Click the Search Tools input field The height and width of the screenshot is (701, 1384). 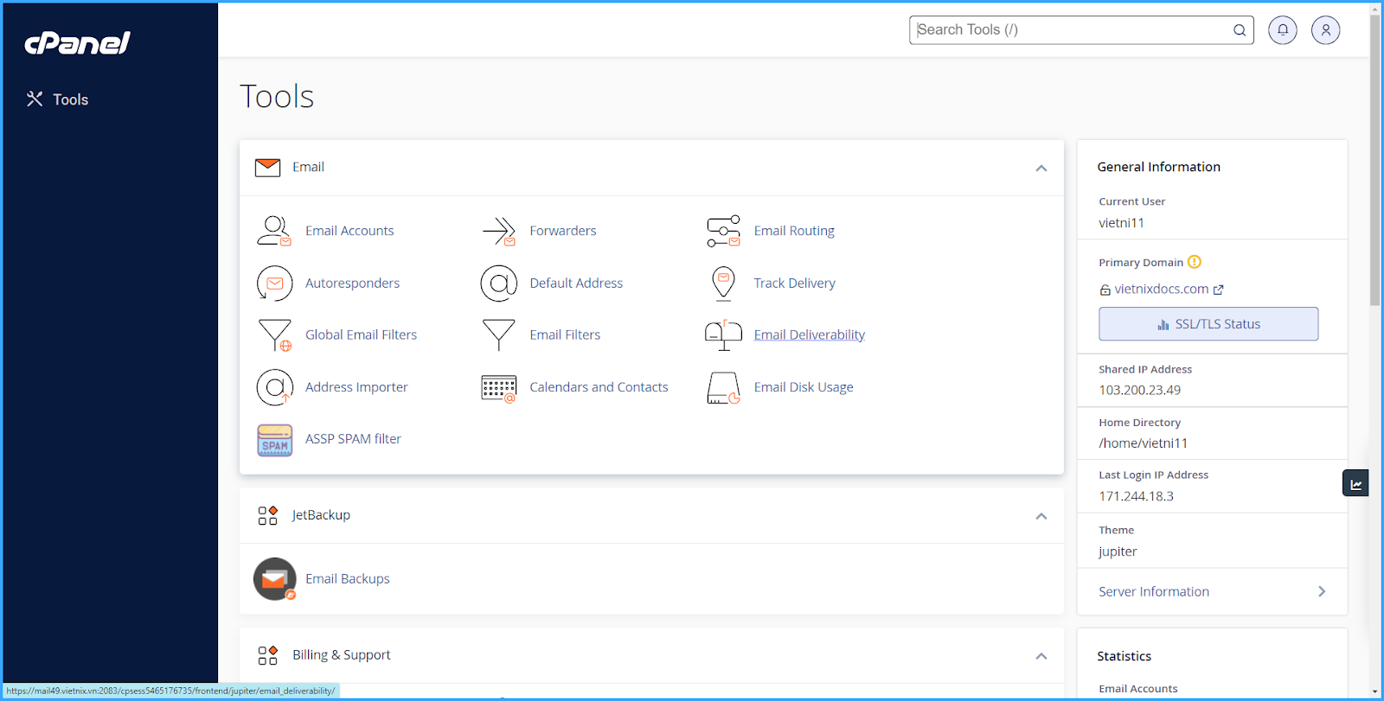pos(1073,30)
